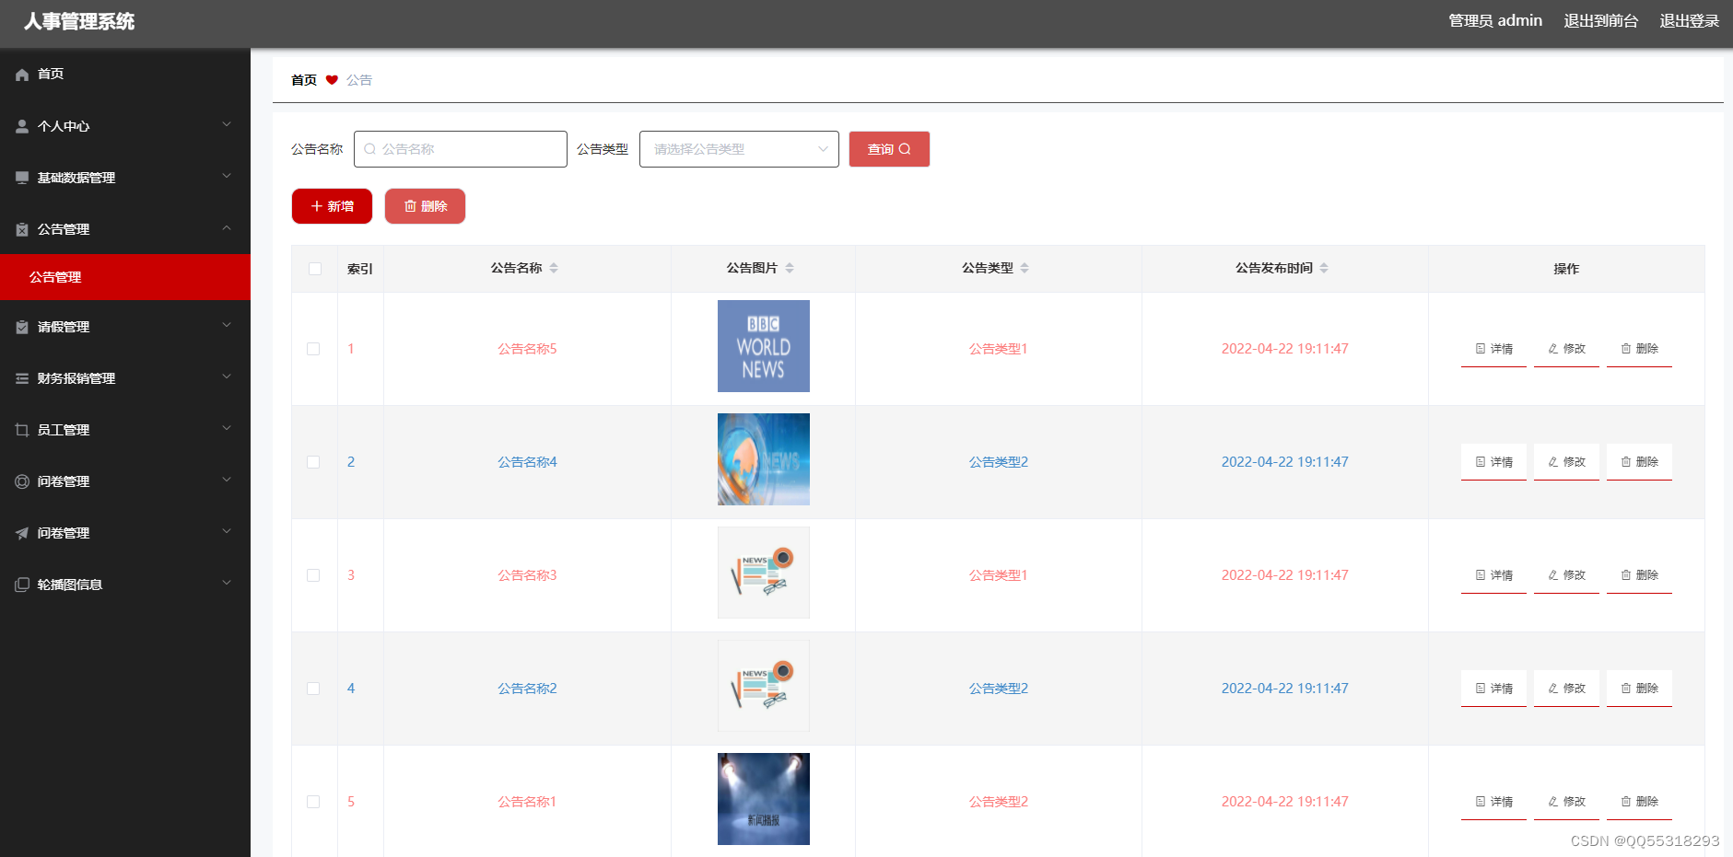Open the 请选择公告类型 dropdown

click(x=739, y=149)
